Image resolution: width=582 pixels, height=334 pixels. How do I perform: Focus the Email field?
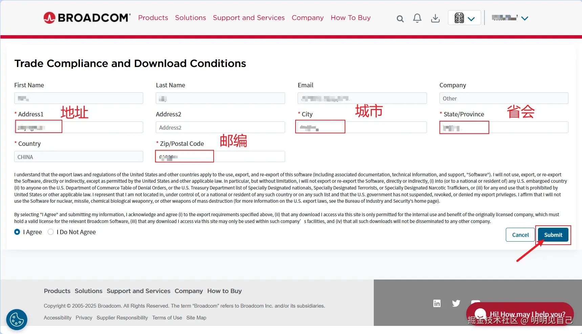[362, 98]
